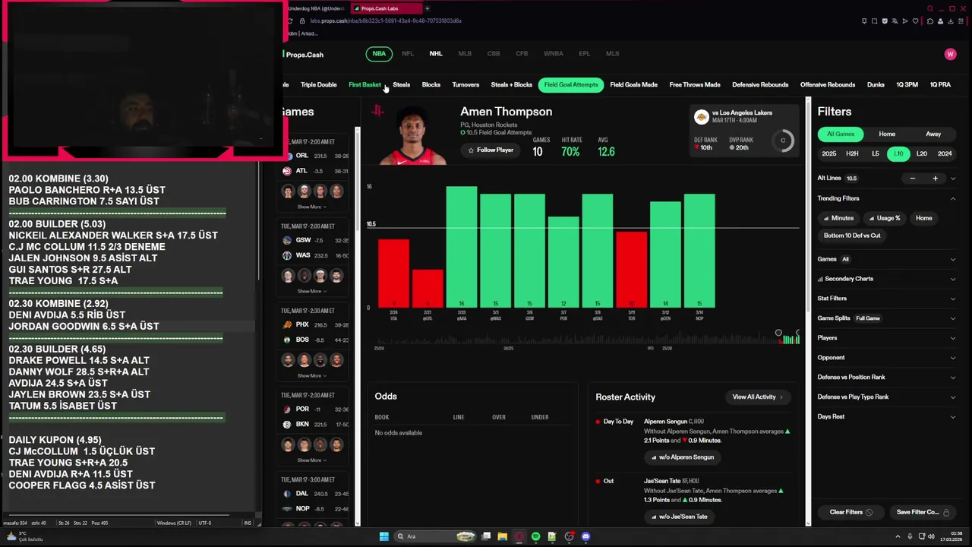Open Discord from the taskbar

(585, 536)
